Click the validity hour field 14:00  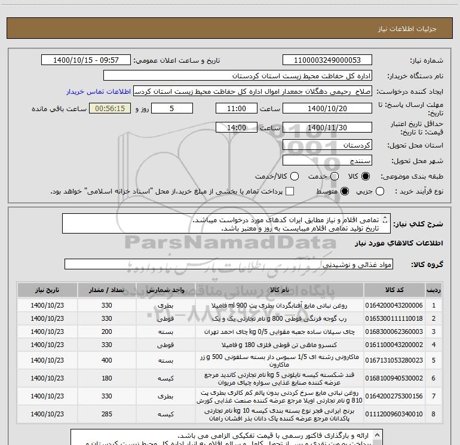[237, 127]
